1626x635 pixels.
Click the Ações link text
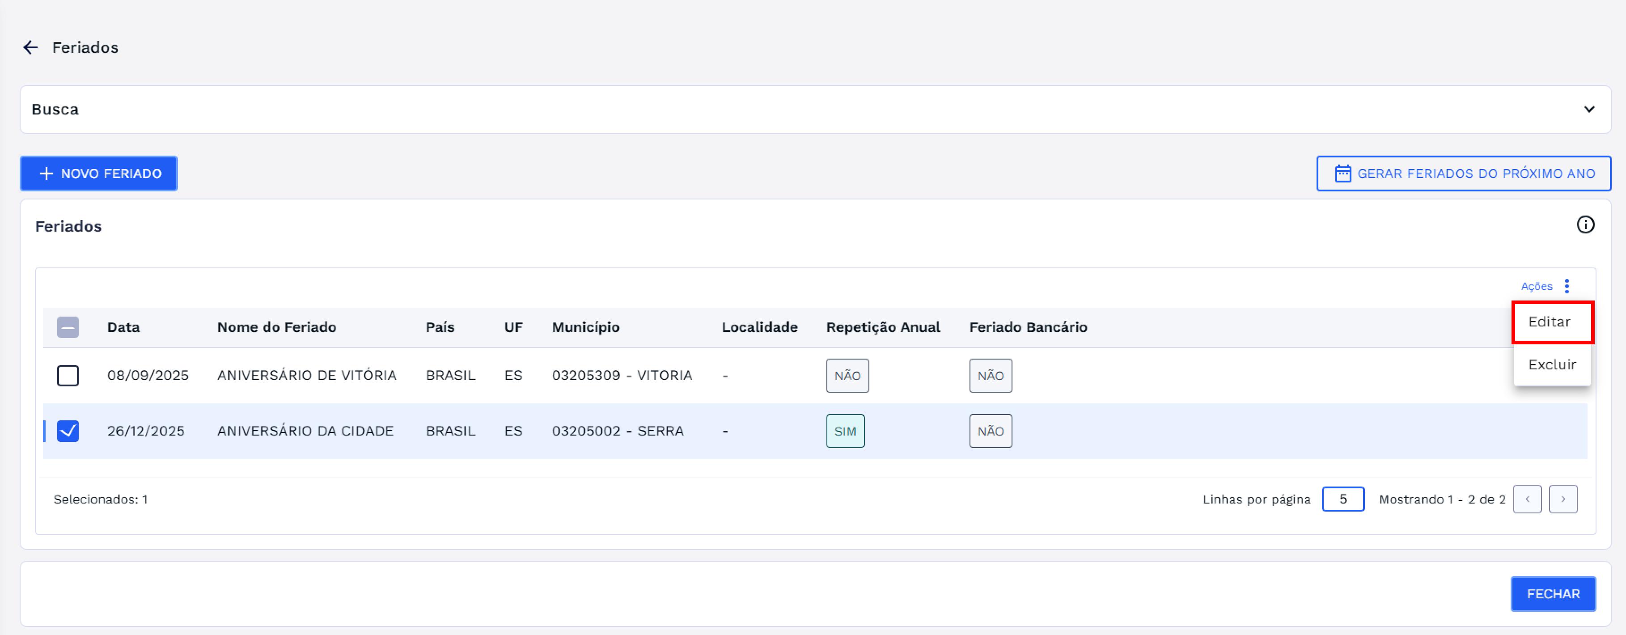tap(1537, 287)
